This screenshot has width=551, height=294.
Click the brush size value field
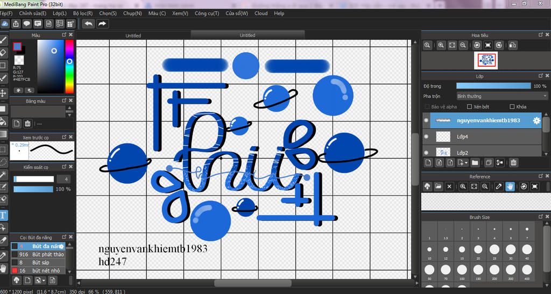(63, 180)
